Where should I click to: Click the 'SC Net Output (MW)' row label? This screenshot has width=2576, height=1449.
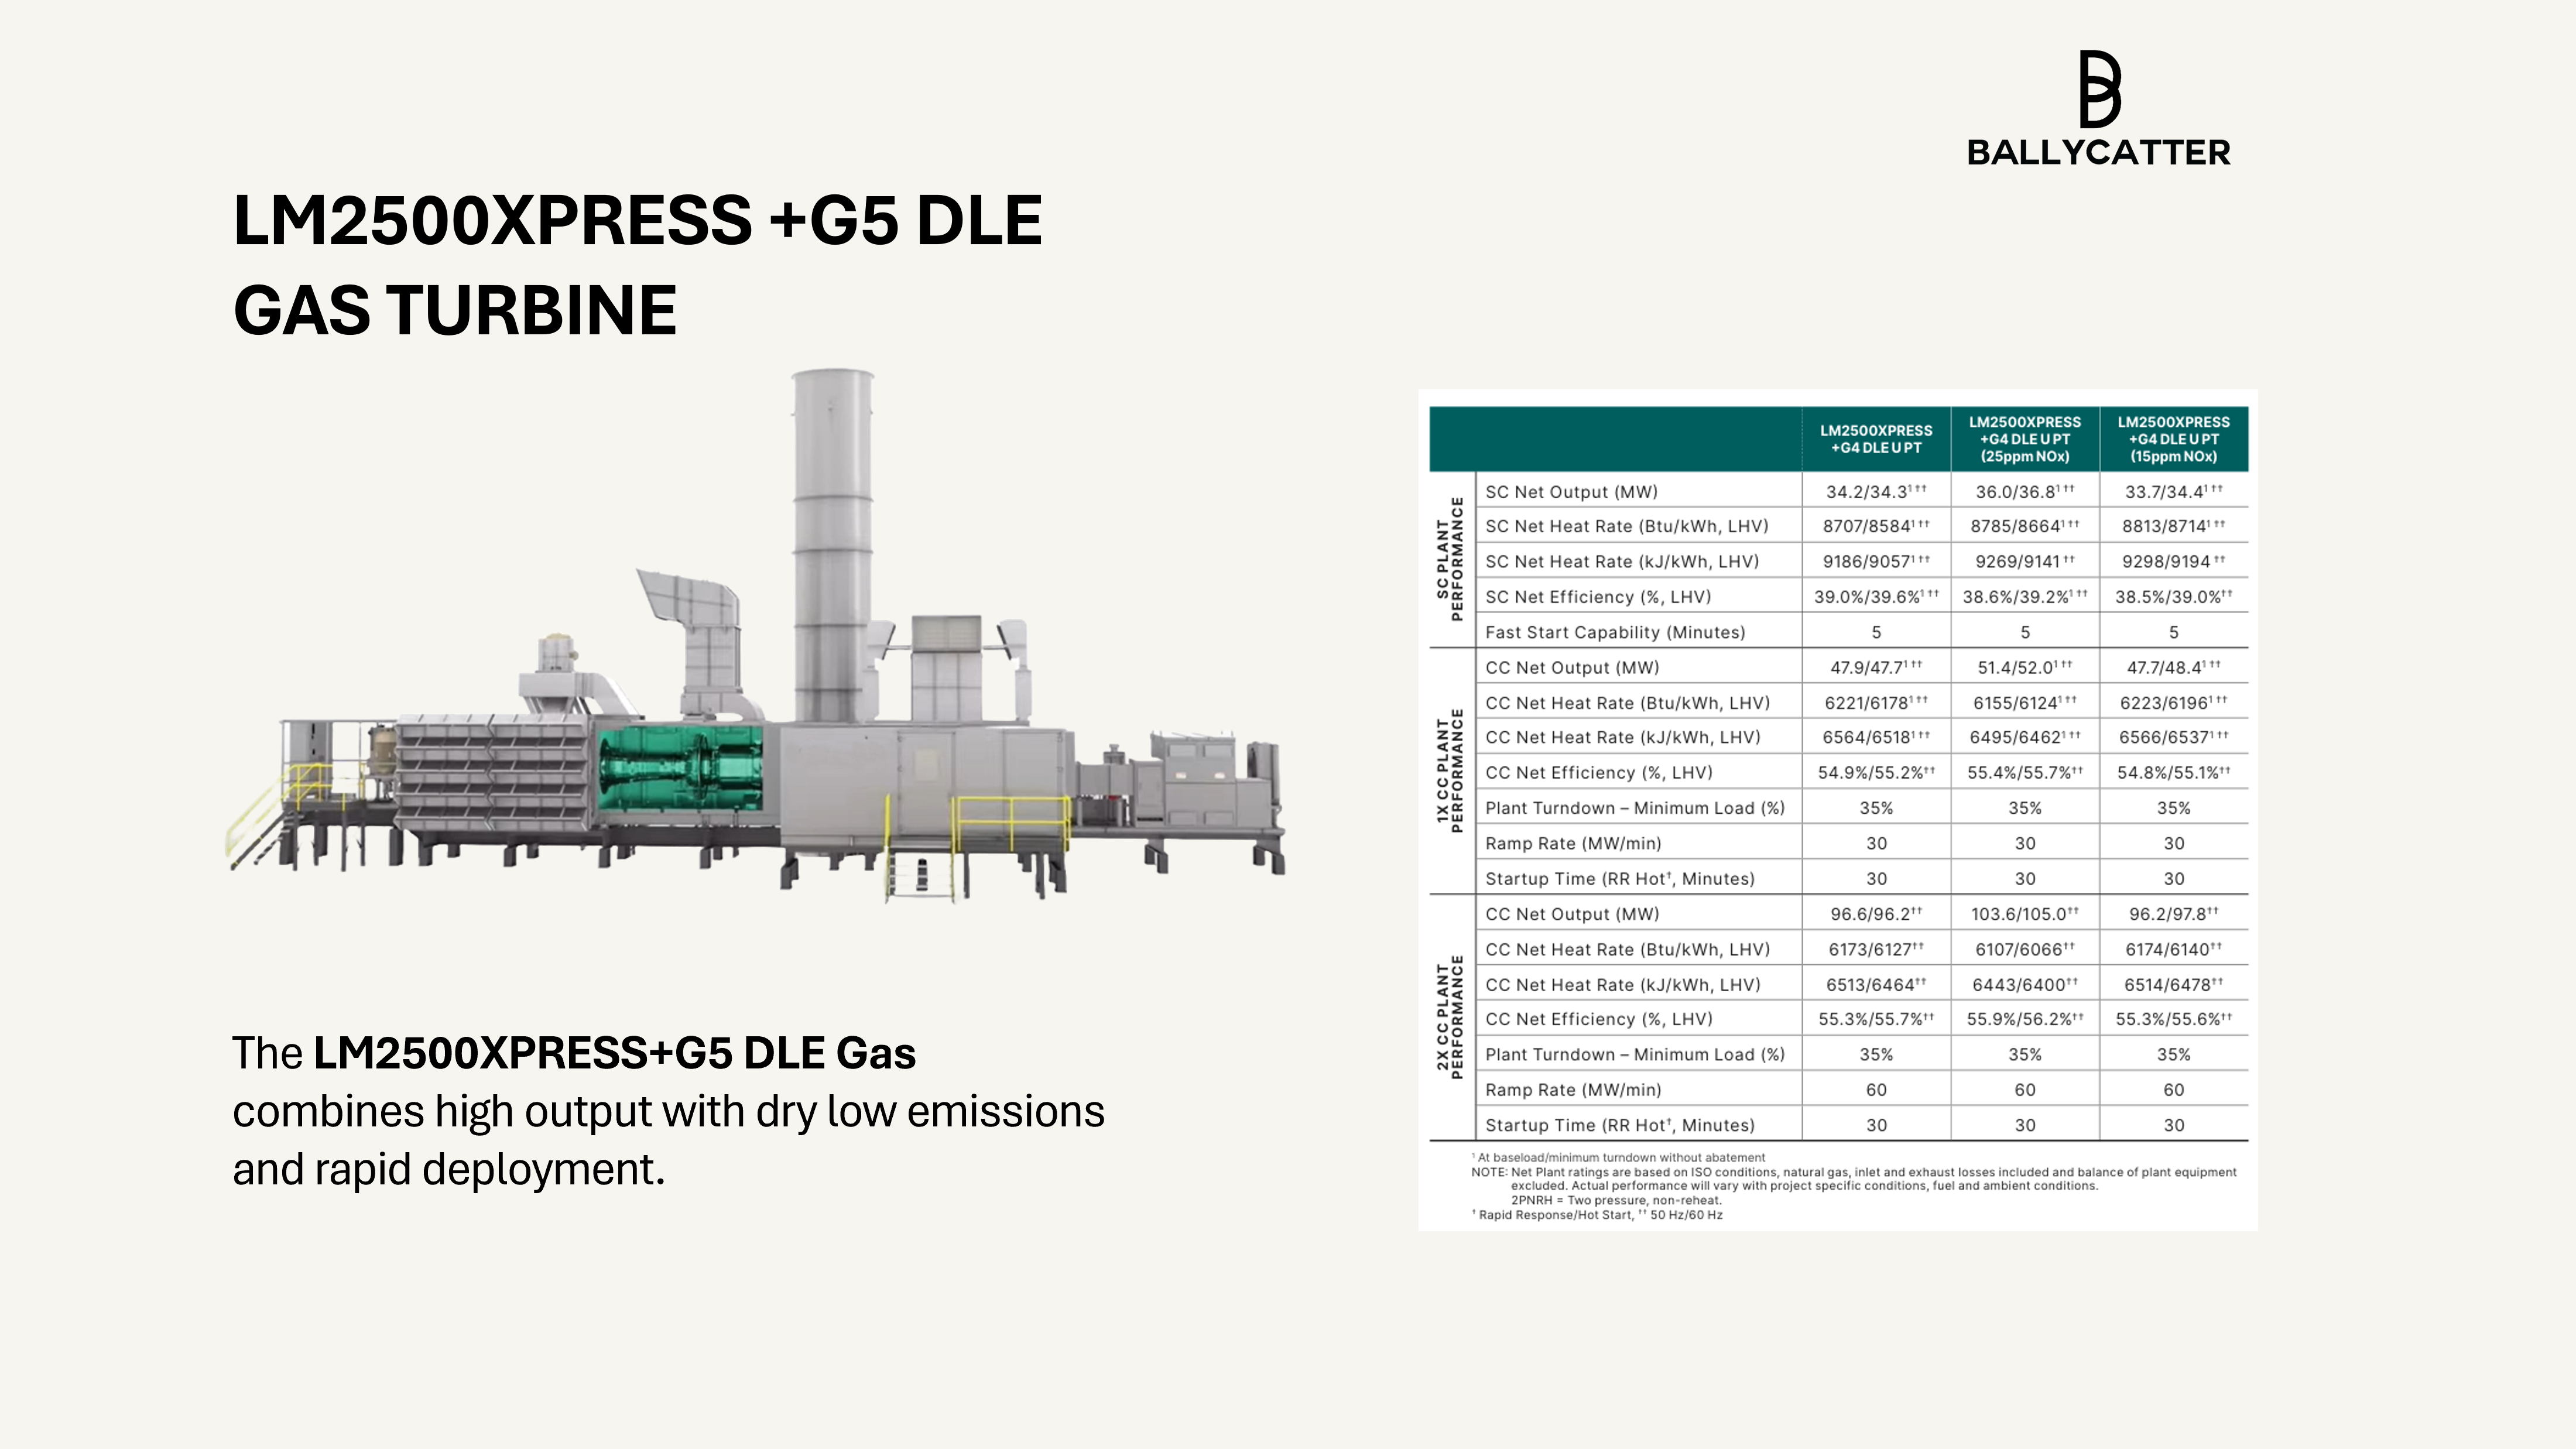[x=1571, y=492]
